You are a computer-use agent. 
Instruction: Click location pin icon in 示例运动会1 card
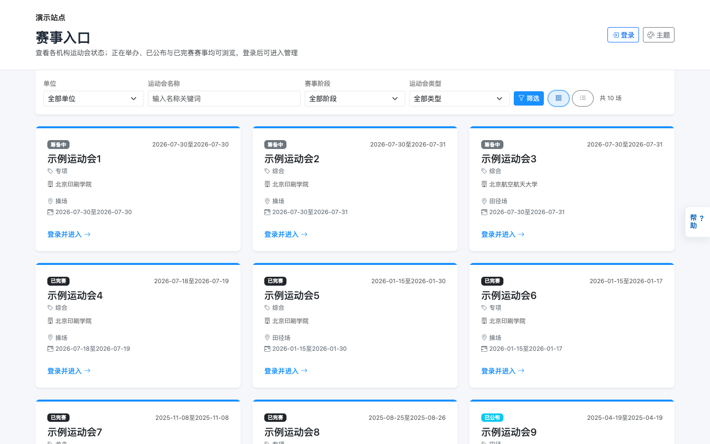(50, 201)
